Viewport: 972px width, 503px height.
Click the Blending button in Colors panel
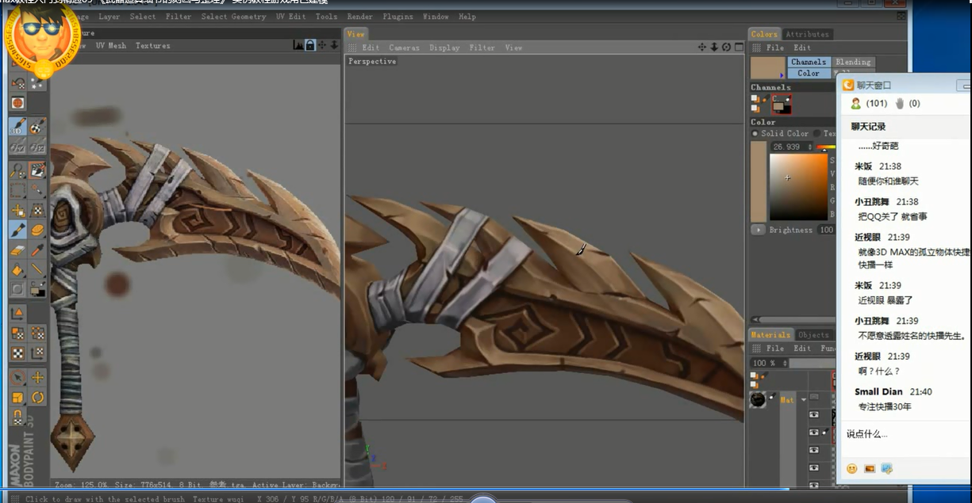(x=853, y=62)
